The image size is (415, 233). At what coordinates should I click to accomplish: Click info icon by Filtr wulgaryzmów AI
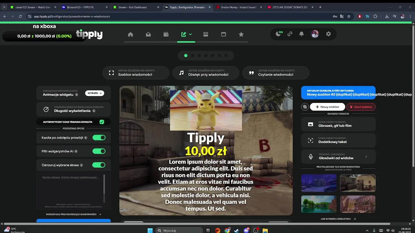coord(76,151)
